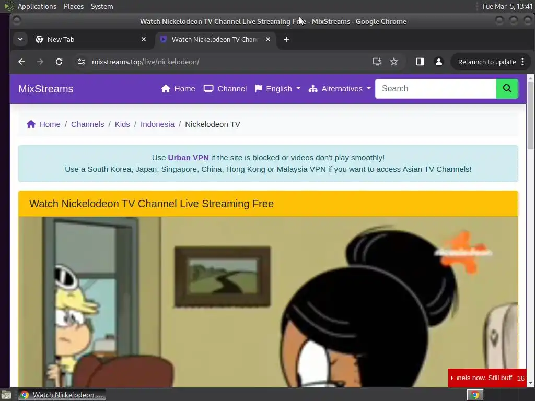Click the MixStreams brand logo text
The height and width of the screenshot is (401, 535).
coord(46,89)
